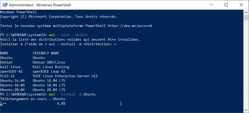Click the kali-linux distribution name

click(10, 67)
